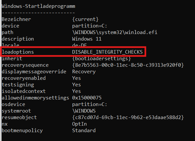Click the winload.efi path value
This screenshot has height=141, width=195.
coord(115,32)
